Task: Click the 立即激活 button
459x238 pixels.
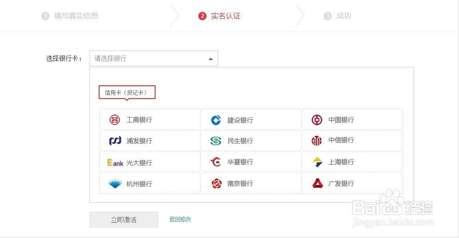Action: [124, 220]
